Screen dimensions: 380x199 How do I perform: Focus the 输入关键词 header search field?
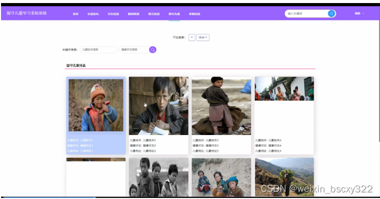pyautogui.click(x=306, y=14)
